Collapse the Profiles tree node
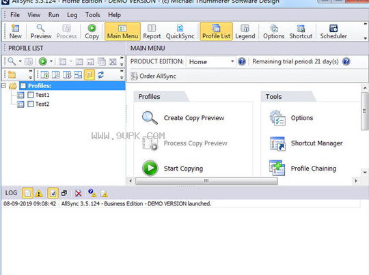The height and width of the screenshot is (275, 369). click(3, 85)
